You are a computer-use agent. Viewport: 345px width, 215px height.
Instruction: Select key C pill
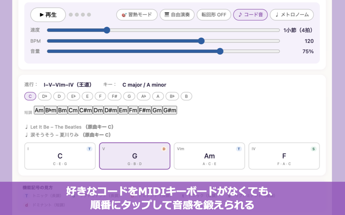tap(30, 96)
